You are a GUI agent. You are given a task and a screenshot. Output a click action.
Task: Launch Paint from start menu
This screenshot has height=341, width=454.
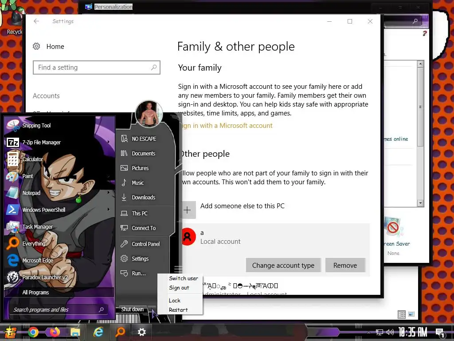(59, 176)
